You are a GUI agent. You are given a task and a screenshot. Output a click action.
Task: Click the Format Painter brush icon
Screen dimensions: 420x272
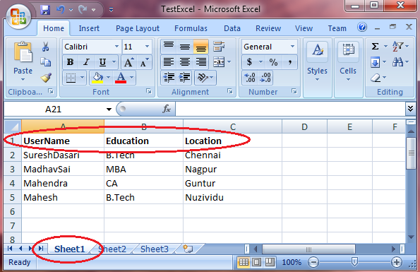point(46,78)
